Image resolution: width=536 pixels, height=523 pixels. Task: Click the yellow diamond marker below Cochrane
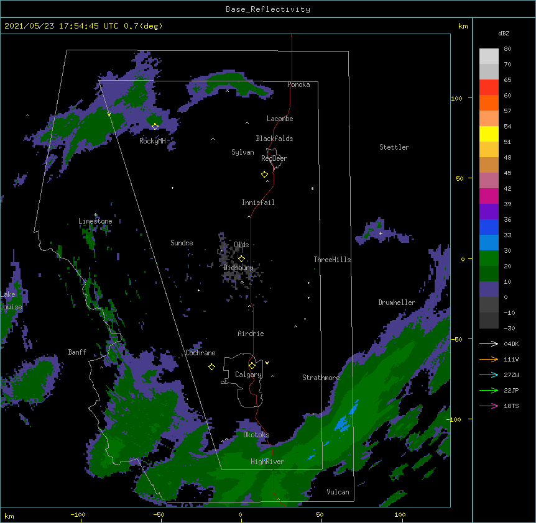tap(211, 367)
